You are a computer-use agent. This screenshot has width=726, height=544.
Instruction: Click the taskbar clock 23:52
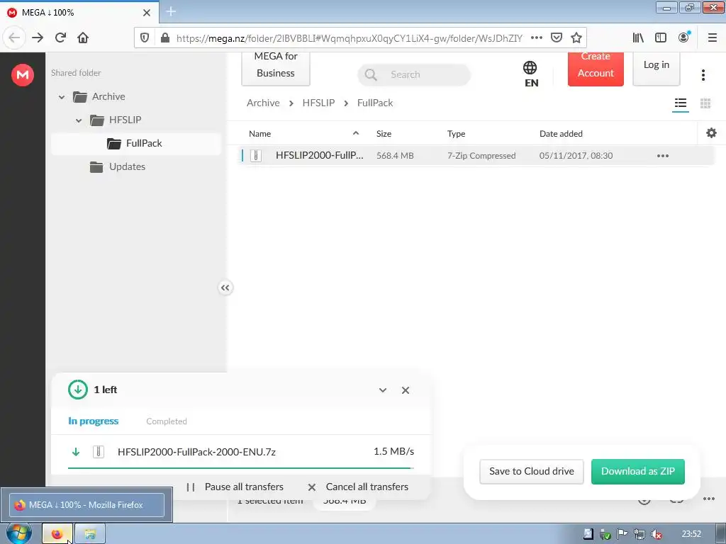click(x=691, y=534)
